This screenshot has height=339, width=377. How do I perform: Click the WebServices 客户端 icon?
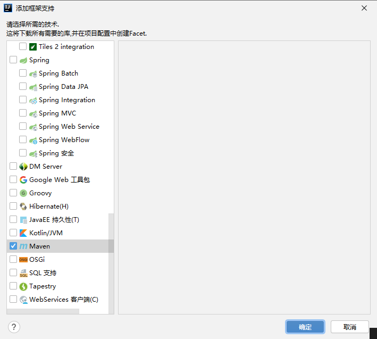(x=23, y=300)
